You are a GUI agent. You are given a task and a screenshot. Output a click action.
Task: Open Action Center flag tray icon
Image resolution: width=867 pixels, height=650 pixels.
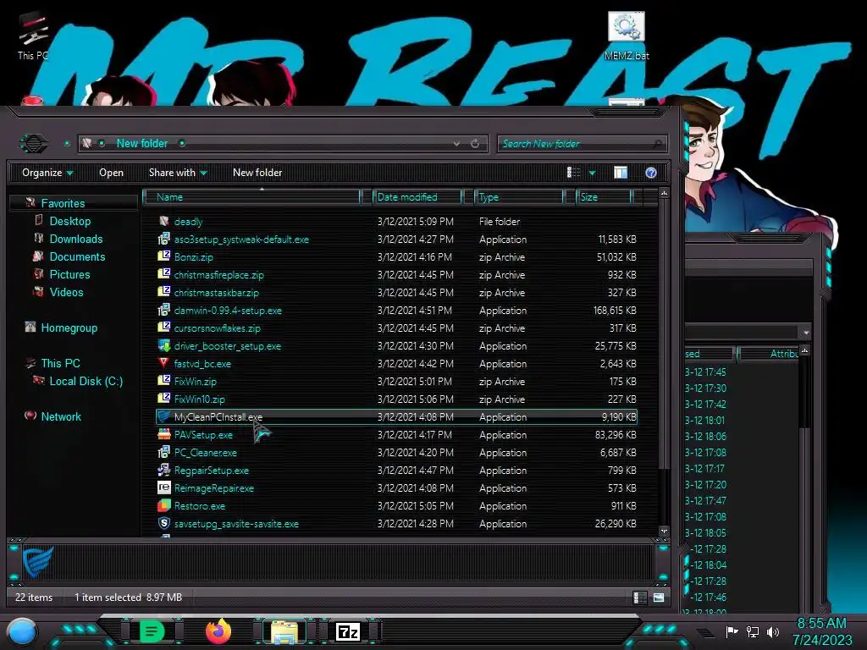pos(732,631)
